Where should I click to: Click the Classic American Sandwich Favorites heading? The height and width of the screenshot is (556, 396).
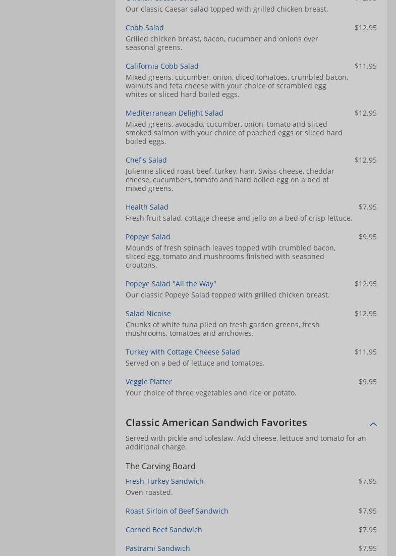point(216,423)
